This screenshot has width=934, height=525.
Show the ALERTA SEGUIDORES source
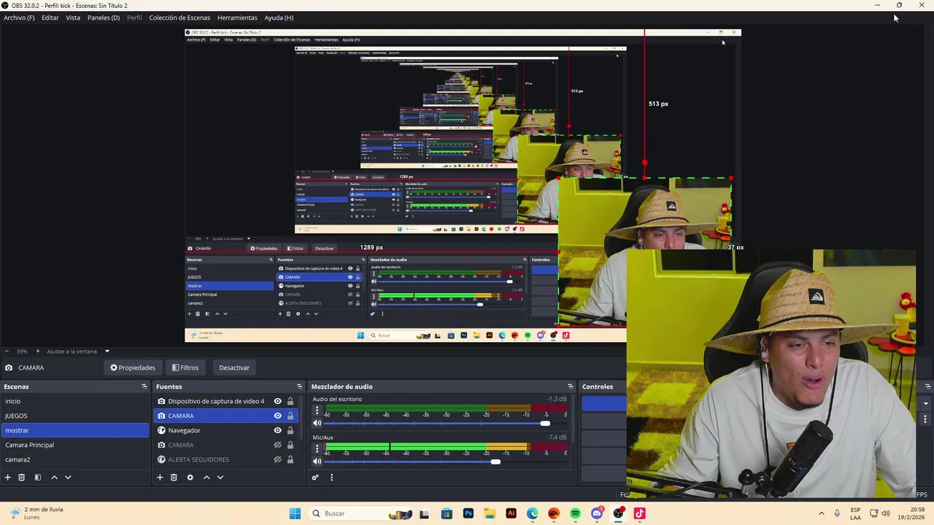(277, 459)
